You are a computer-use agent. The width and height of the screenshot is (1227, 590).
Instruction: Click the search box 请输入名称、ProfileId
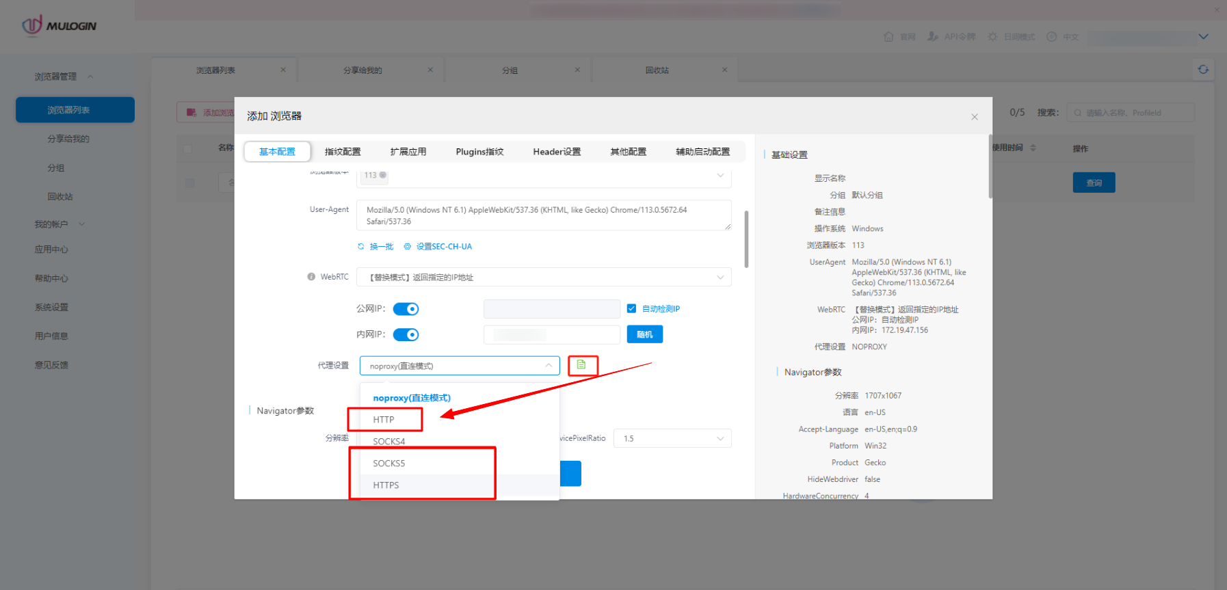click(x=1131, y=113)
